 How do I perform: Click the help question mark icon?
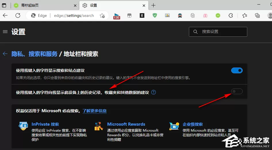pyautogui.click(x=154, y=92)
